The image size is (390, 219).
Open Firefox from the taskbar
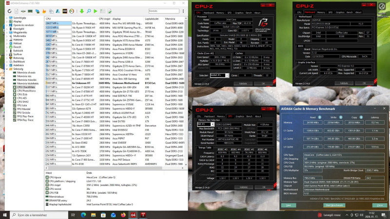(x=123, y=215)
